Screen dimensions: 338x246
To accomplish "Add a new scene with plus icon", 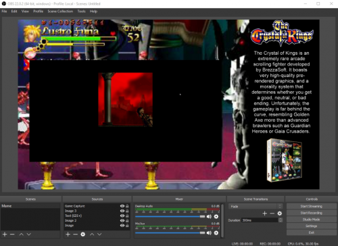I will tap(5, 235).
